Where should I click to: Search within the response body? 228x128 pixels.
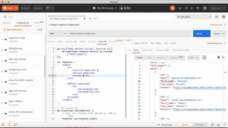(223, 57)
